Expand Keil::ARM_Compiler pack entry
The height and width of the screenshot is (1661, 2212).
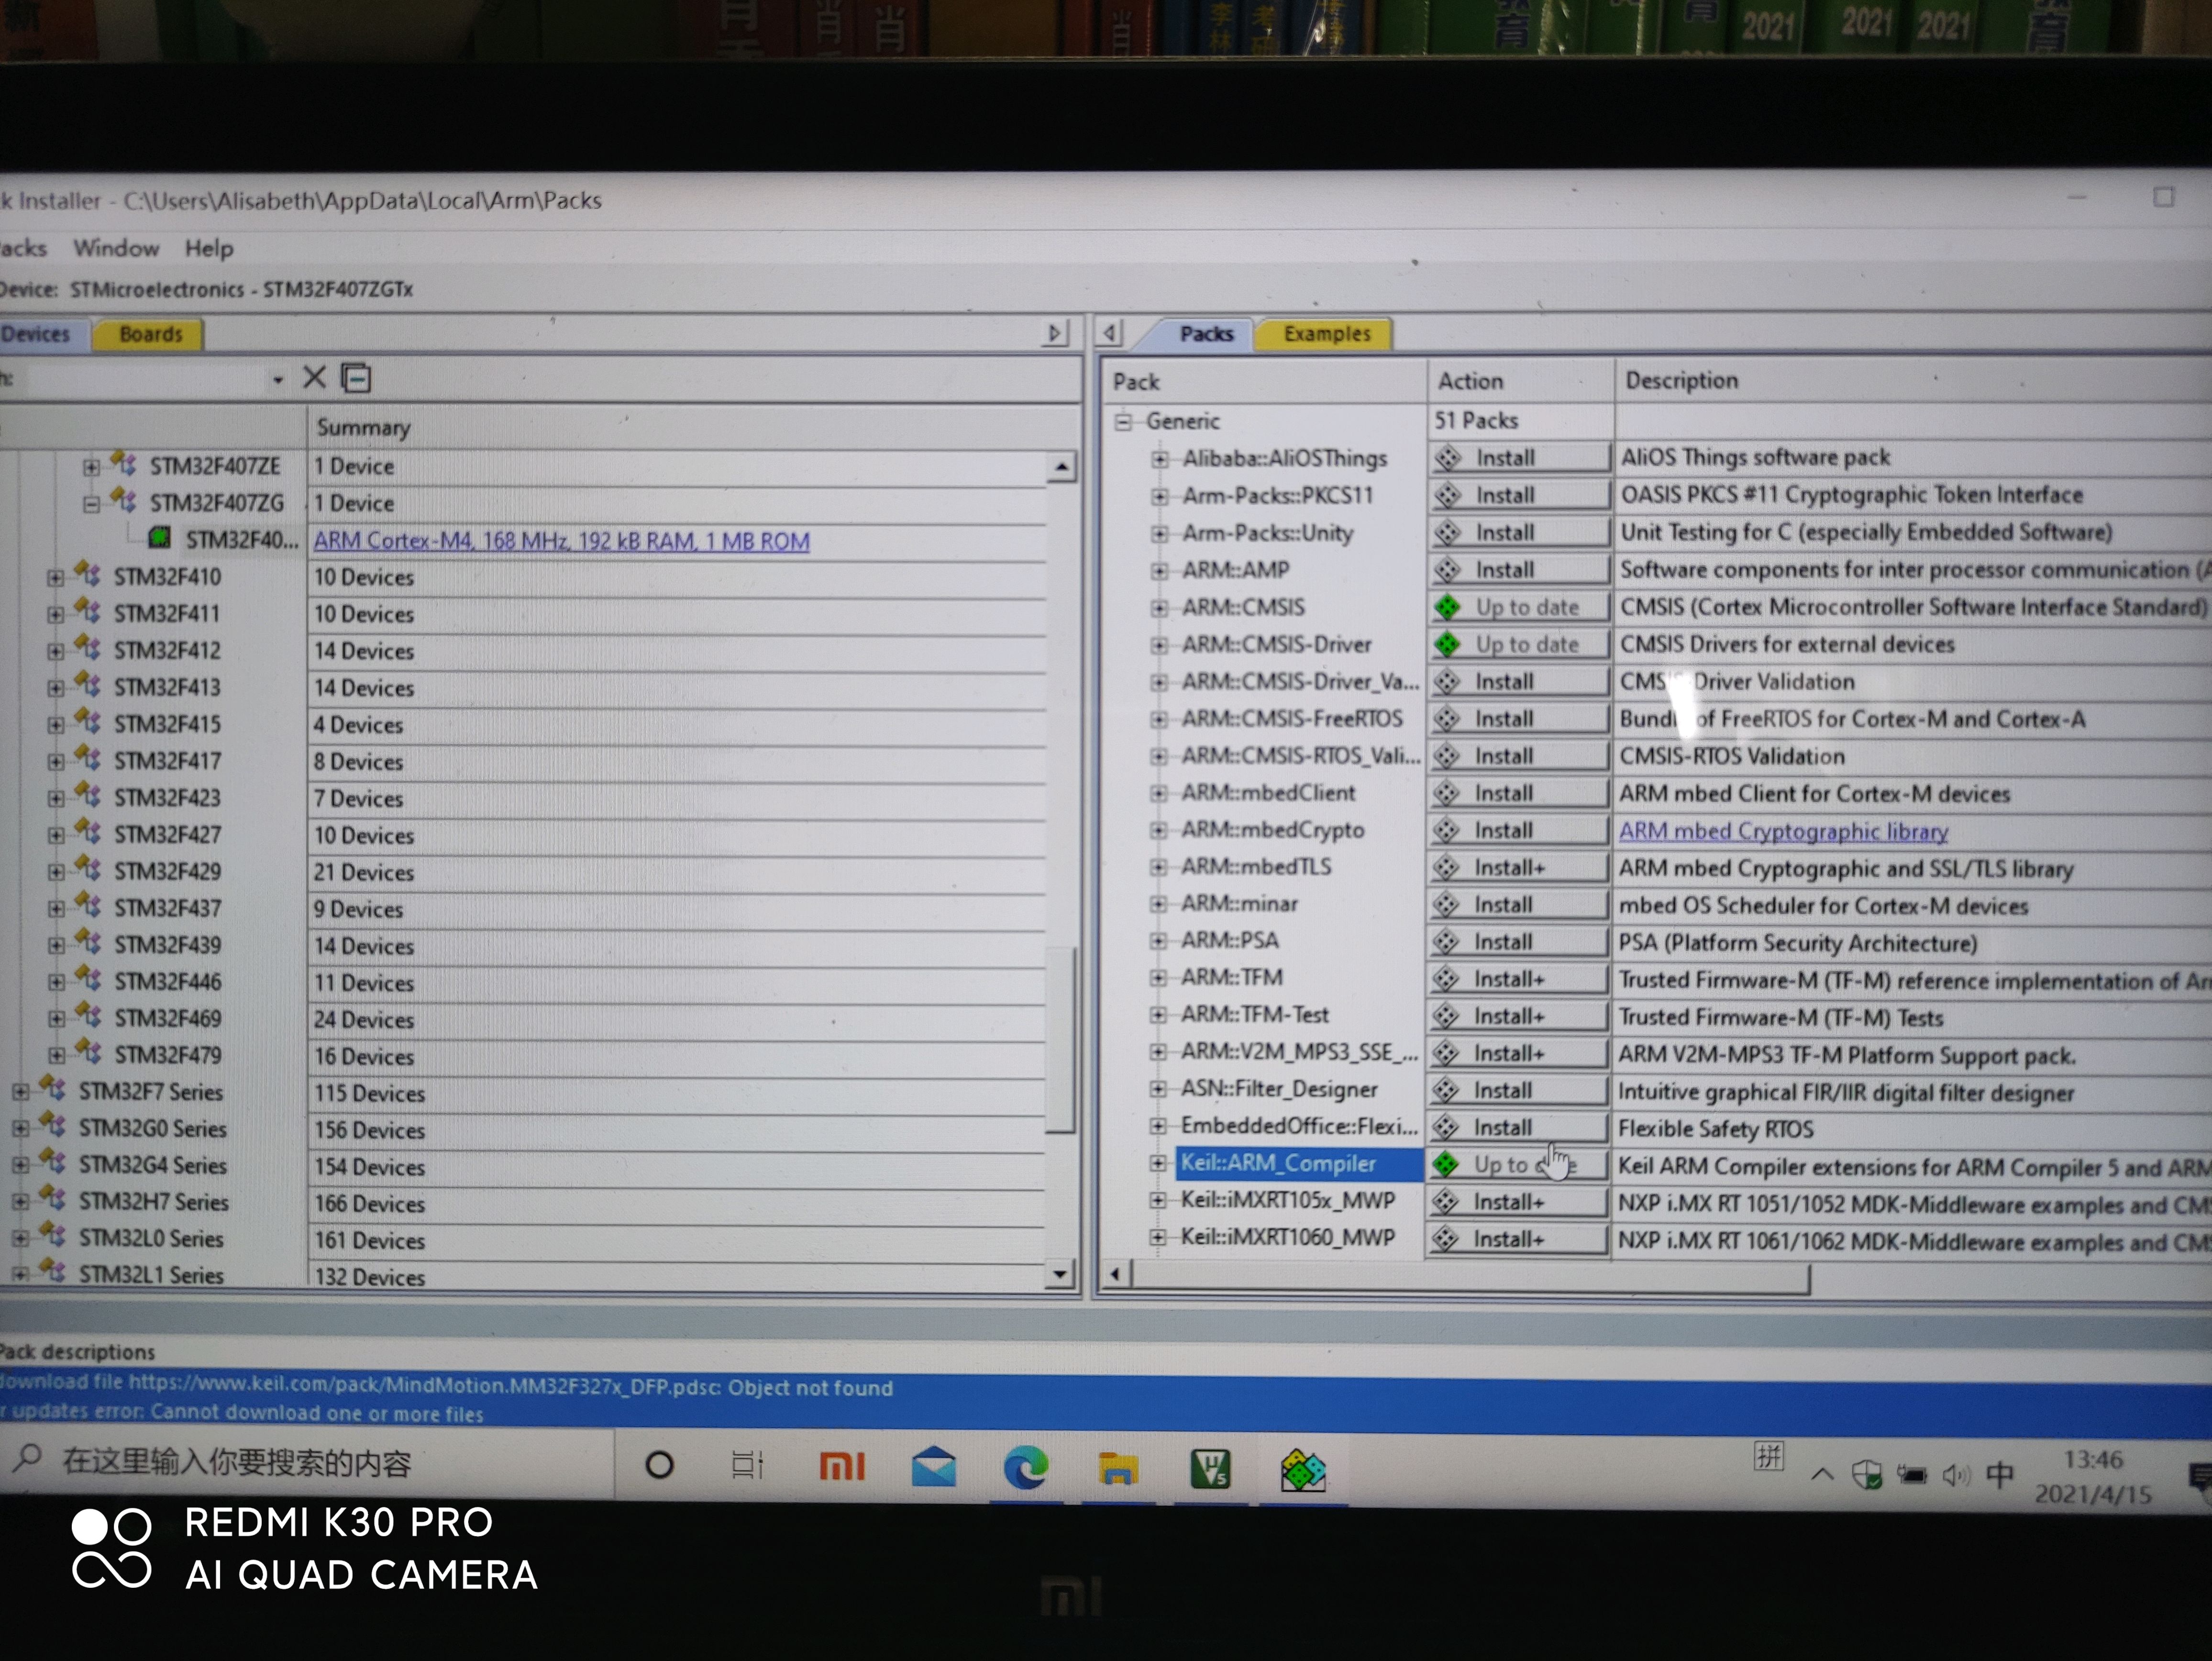tap(1157, 1163)
